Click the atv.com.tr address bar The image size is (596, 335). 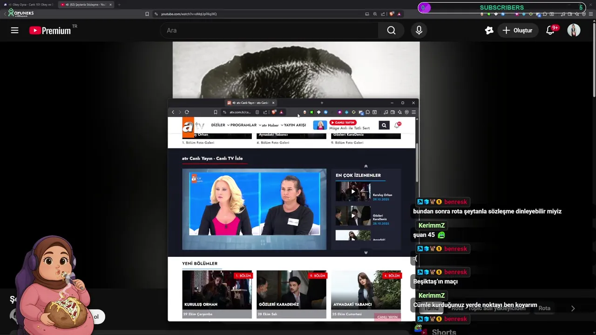tap(240, 112)
